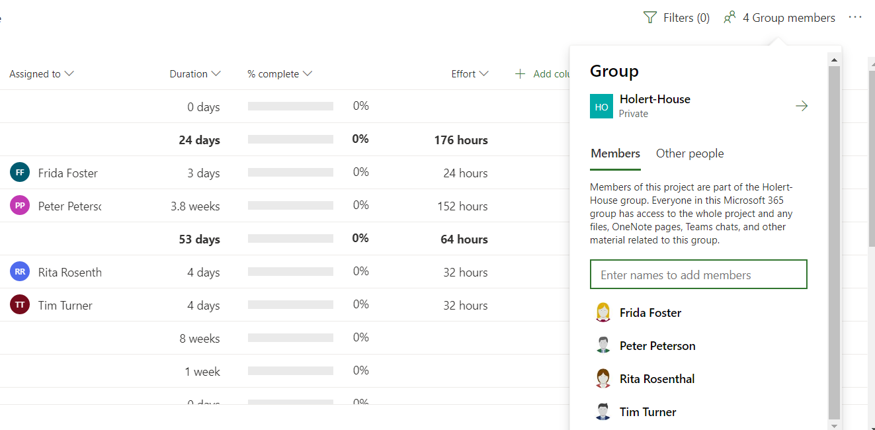Open the more options ellipsis menu
Image resolution: width=875 pixels, height=430 pixels.
tap(855, 17)
